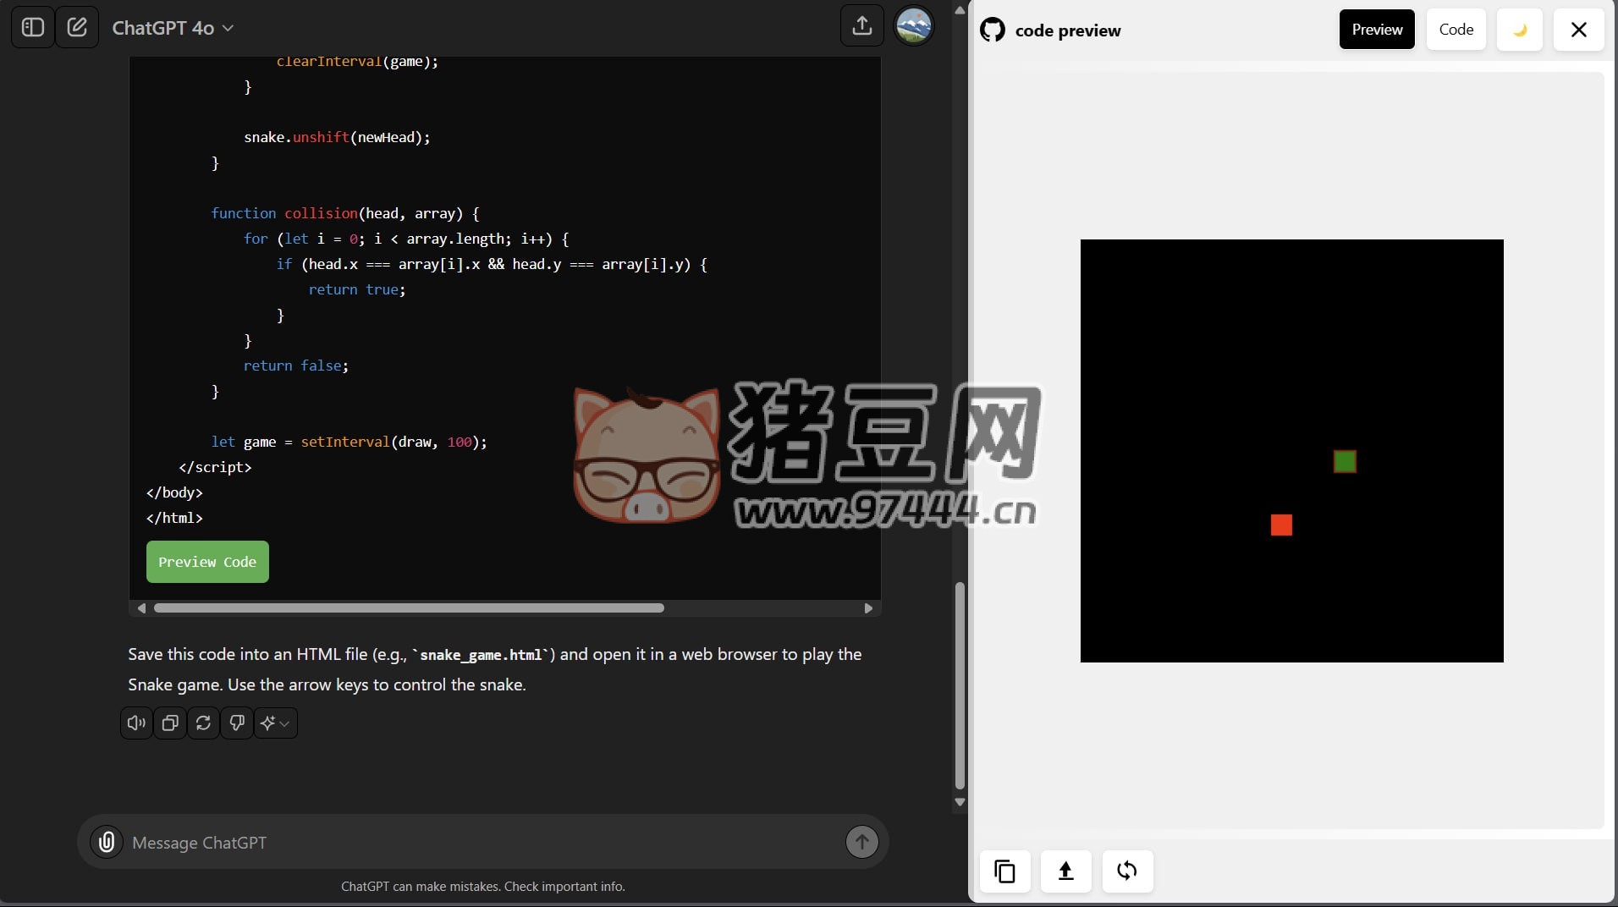Close the code preview panel

click(x=1578, y=30)
